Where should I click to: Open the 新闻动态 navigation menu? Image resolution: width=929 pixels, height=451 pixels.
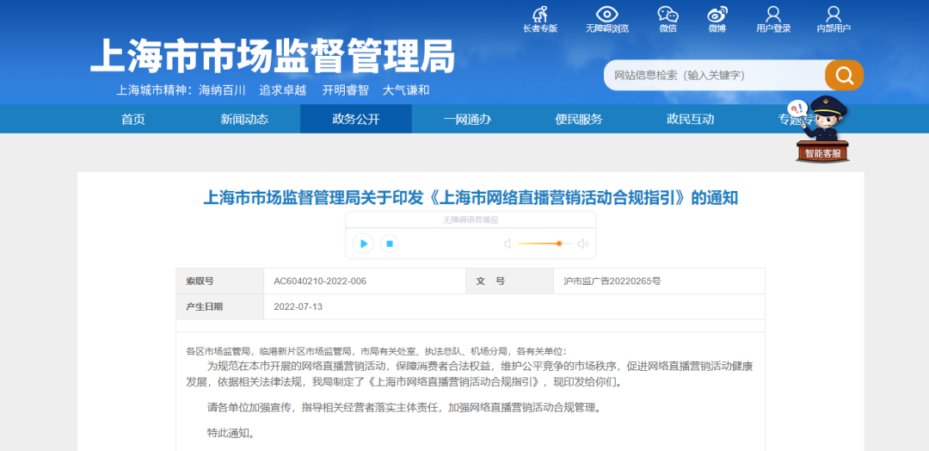coord(244,119)
